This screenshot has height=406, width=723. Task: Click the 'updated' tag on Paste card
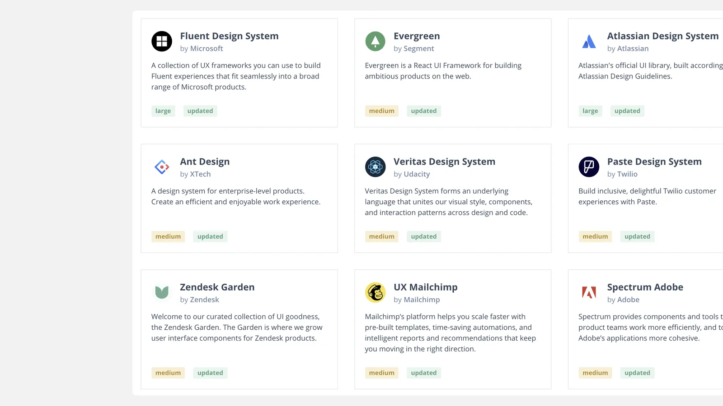tap(637, 236)
